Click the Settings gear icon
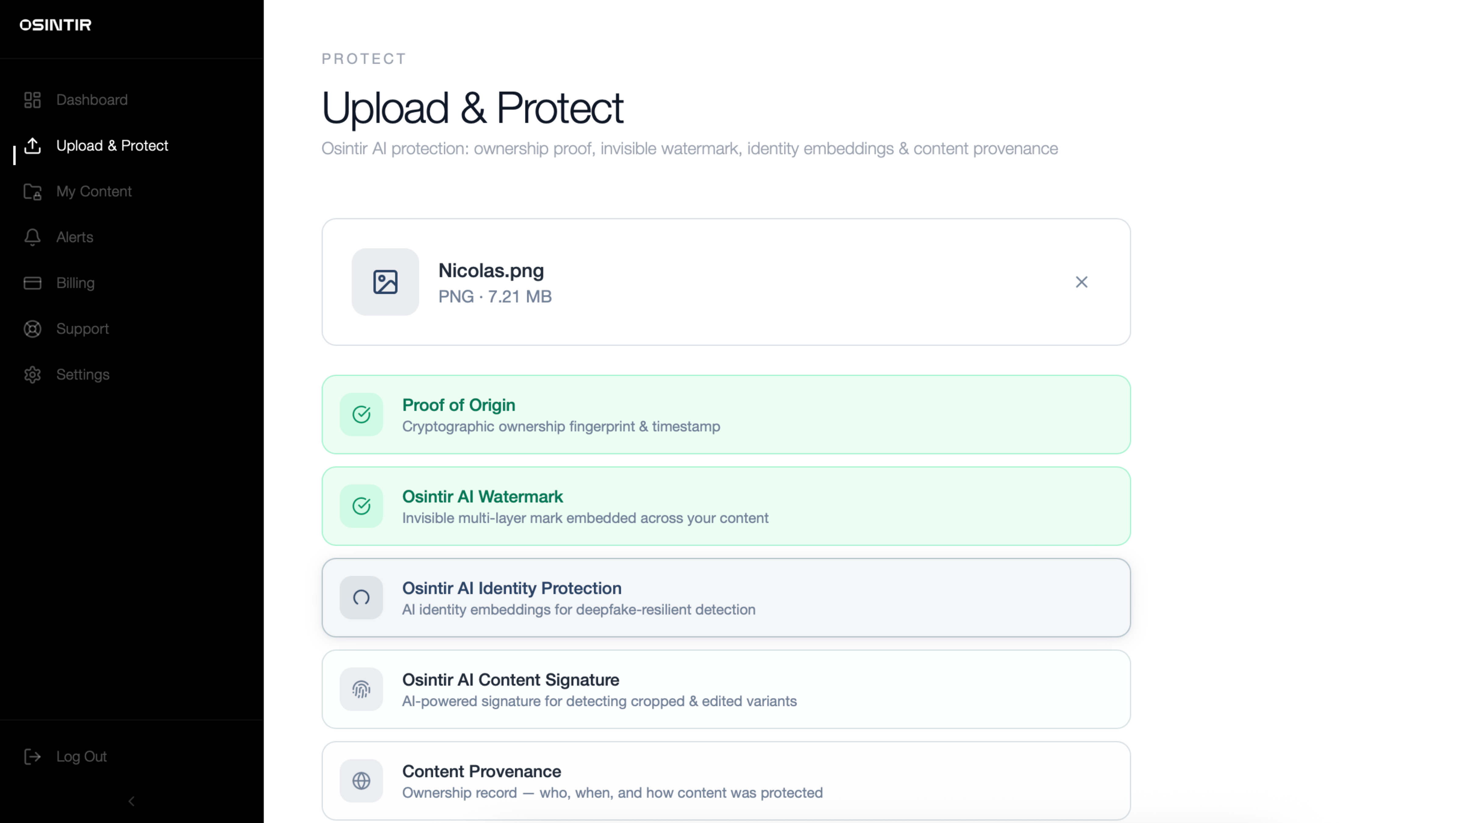Viewport: 1463px width, 823px height. coord(32,375)
